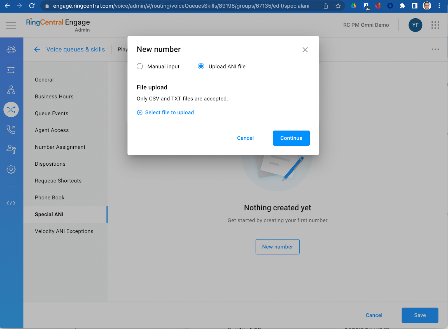
Task: Open the Velocity ANI Exceptions tab
Action: (65, 231)
